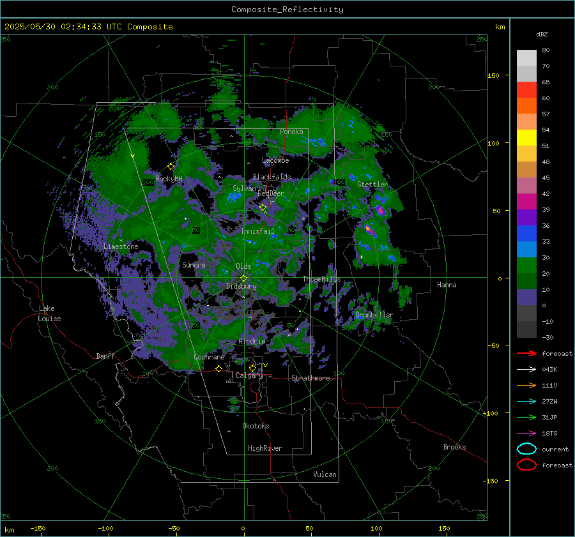Click the RedDeer city label
Image resolution: width=575 pixels, height=537 pixels.
(x=271, y=193)
